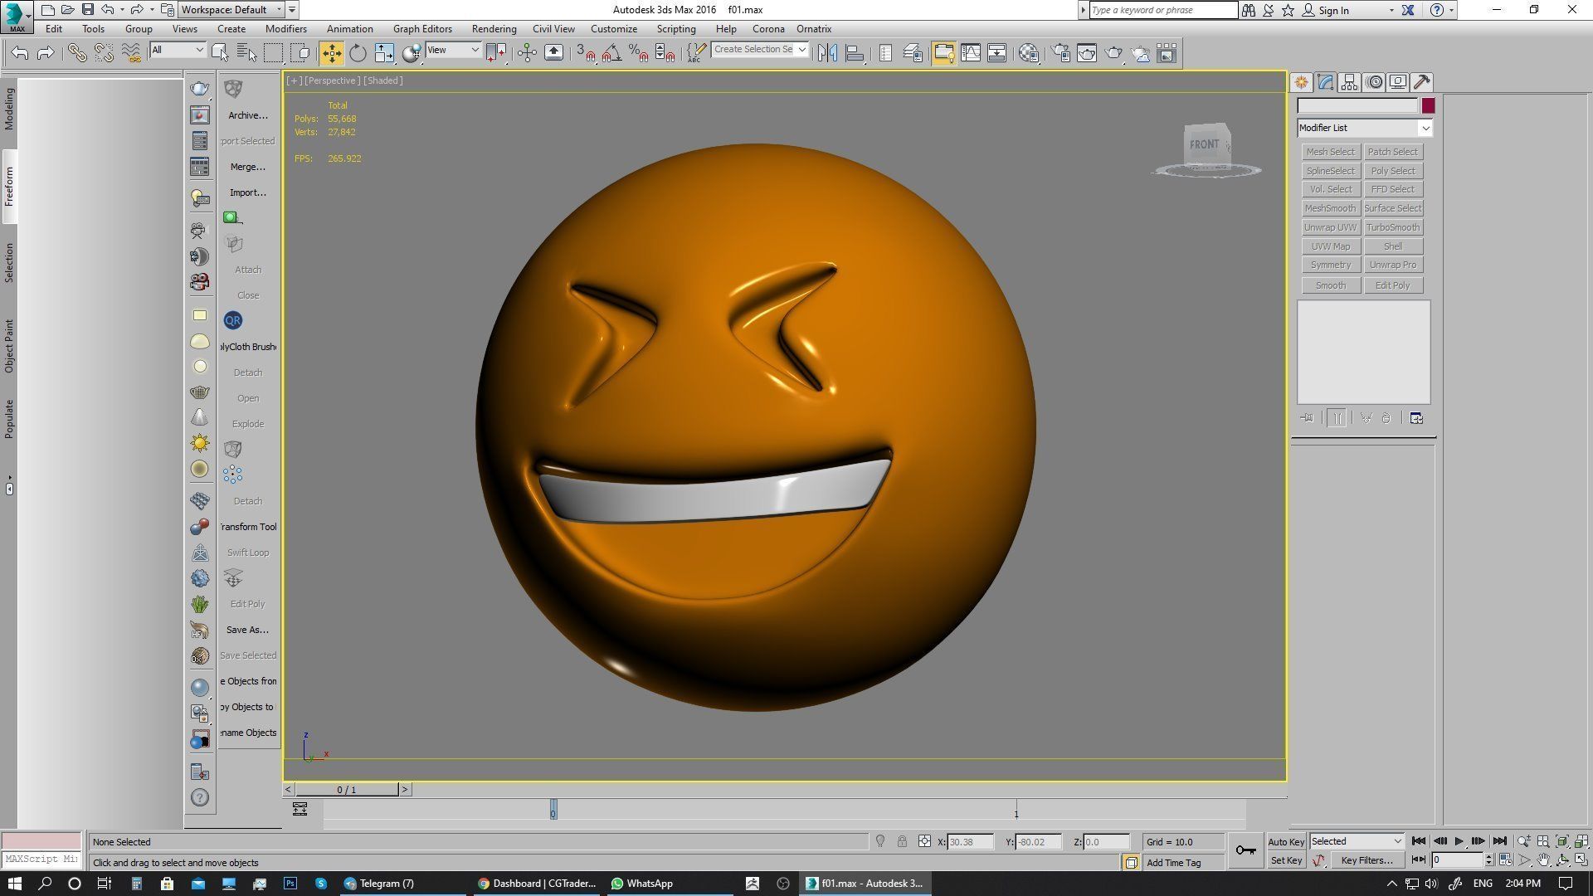The image size is (1593, 896).
Task: Click frame 0 marker on track bar
Action: click(x=553, y=810)
